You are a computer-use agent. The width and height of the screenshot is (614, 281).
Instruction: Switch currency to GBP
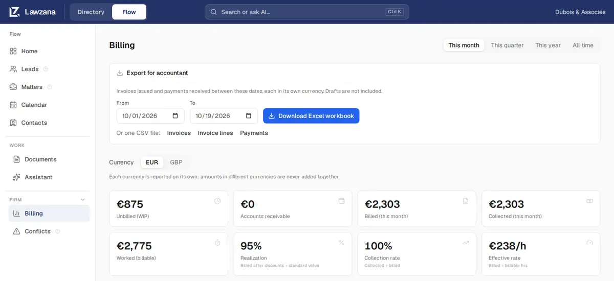176,162
